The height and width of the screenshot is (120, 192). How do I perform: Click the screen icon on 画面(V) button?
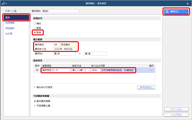click(x=167, y=11)
